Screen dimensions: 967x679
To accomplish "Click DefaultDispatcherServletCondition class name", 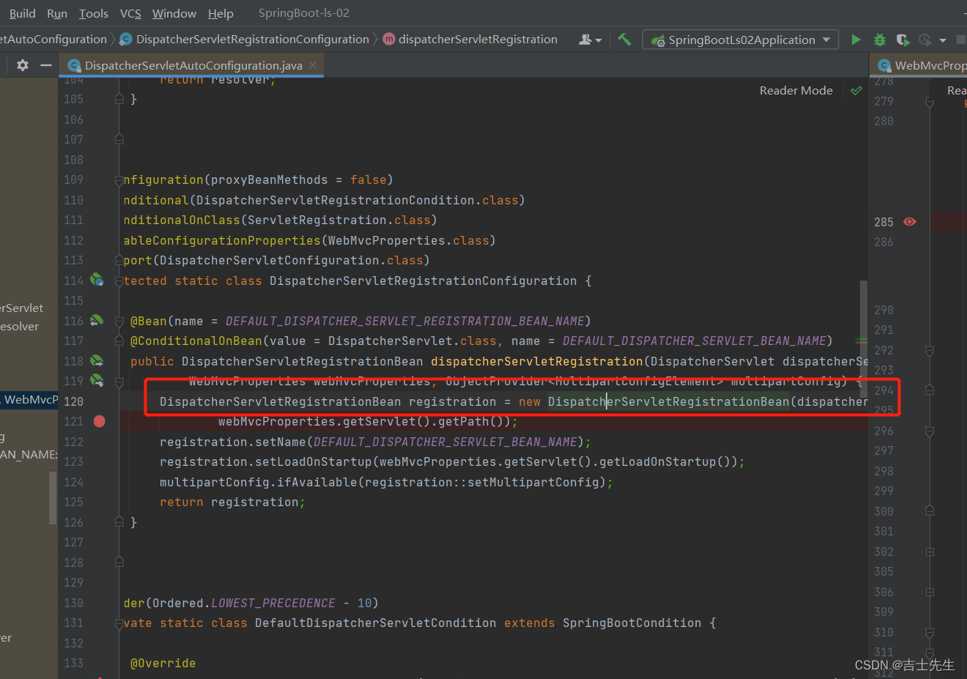I will click(x=375, y=623).
